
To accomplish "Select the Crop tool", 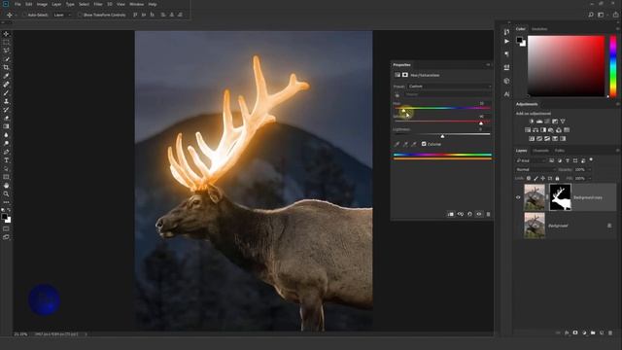I will (x=6, y=67).
